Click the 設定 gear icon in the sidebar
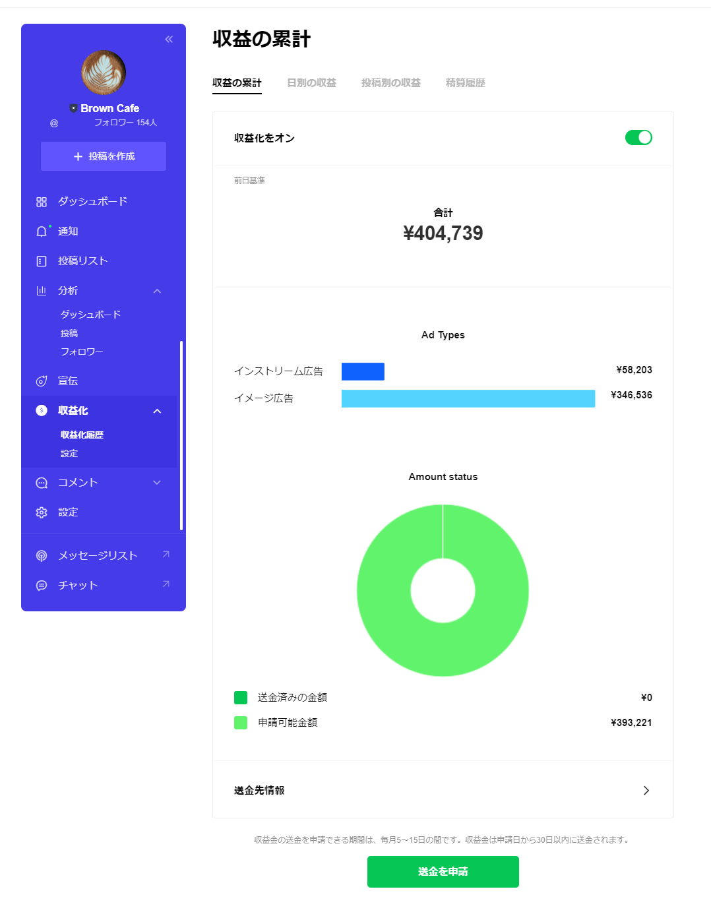 pyautogui.click(x=42, y=512)
